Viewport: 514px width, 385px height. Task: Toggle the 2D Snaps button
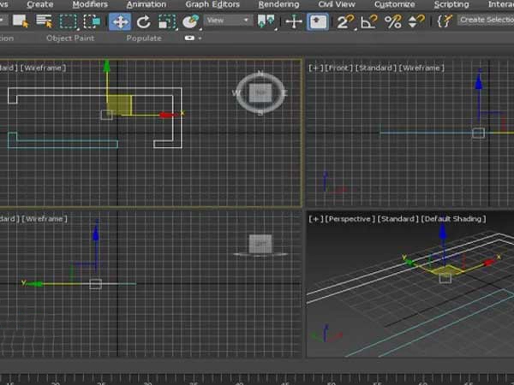pos(346,22)
